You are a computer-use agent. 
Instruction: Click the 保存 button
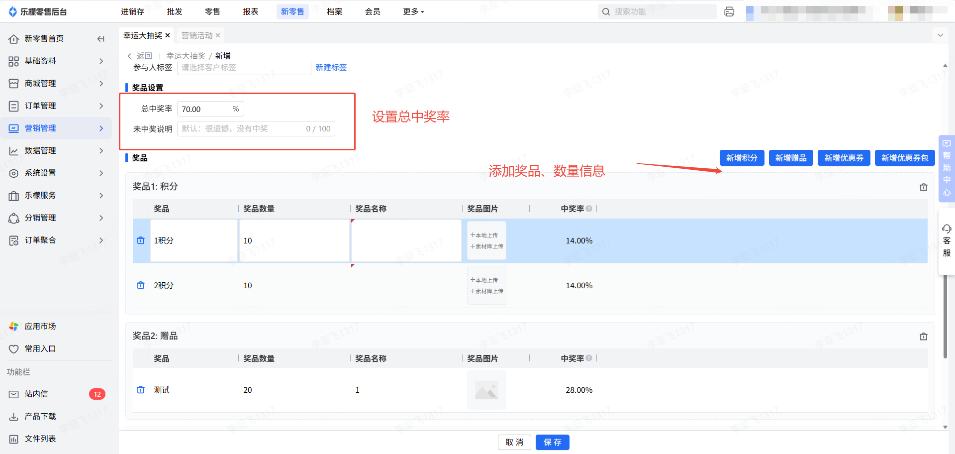pos(552,442)
